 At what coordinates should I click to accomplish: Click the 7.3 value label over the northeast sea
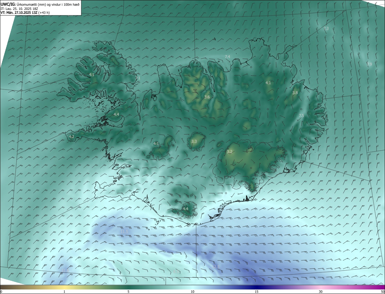tap(326, 29)
